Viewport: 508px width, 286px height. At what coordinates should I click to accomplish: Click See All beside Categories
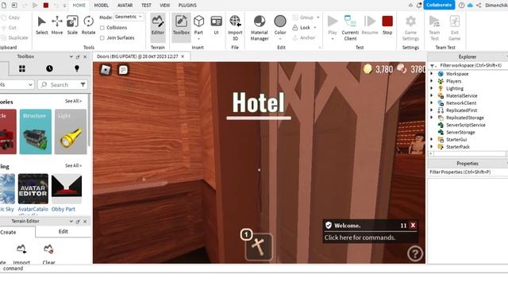[73, 101]
